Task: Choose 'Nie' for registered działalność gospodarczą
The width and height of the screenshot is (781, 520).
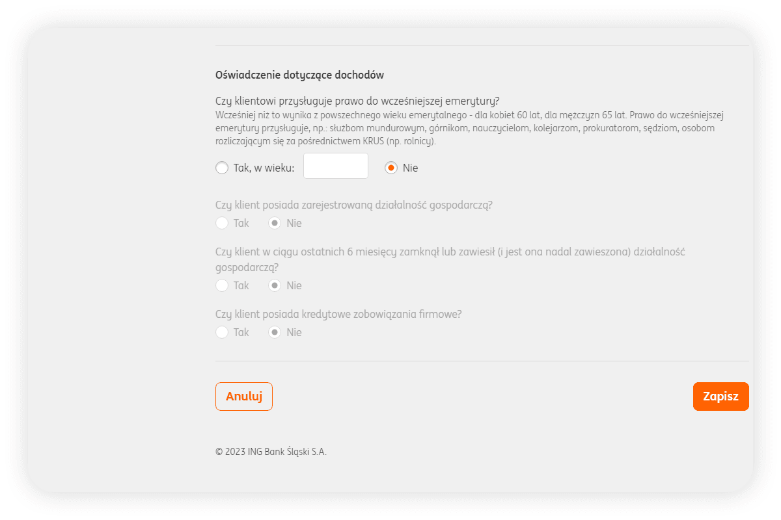Action: 275,223
